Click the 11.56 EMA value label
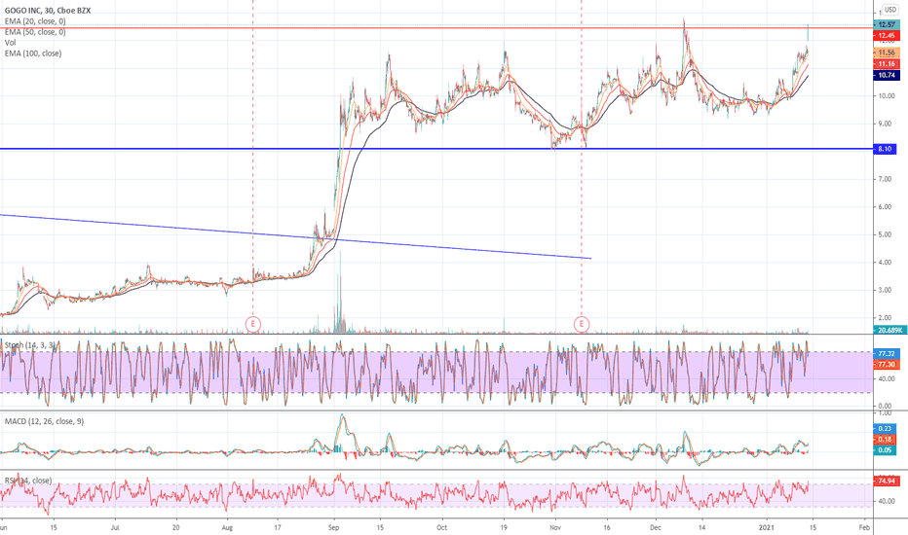 click(x=886, y=53)
